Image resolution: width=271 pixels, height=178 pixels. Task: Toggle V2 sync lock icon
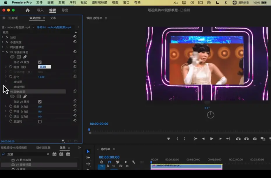click(x=121, y=166)
